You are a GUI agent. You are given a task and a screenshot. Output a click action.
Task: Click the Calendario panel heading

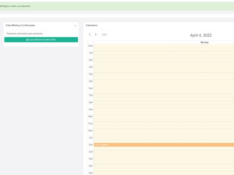pos(92,25)
